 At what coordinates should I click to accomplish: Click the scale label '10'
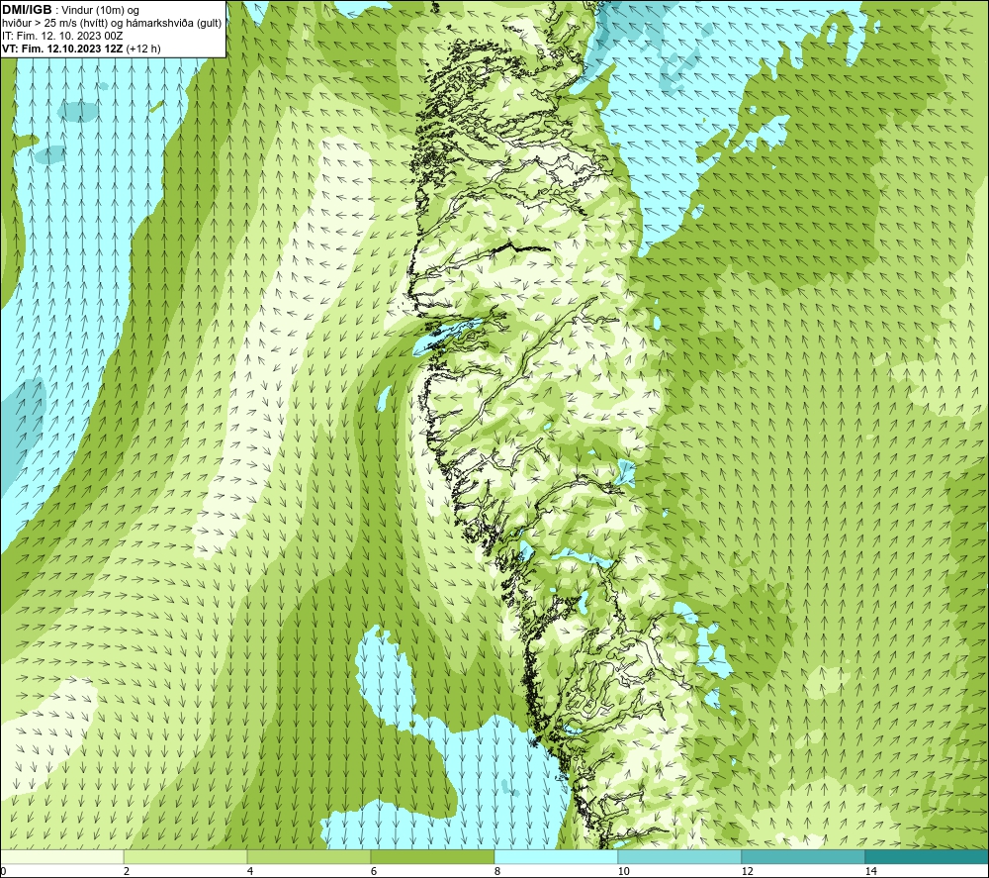pyautogui.click(x=623, y=871)
